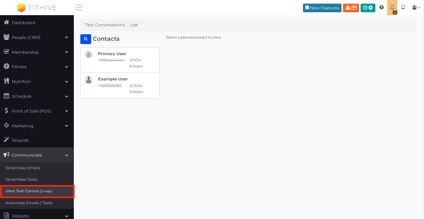This screenshot has height=219, width=424.
Task: Click the blue contacts search button
Action: click(x=86, y=39)
